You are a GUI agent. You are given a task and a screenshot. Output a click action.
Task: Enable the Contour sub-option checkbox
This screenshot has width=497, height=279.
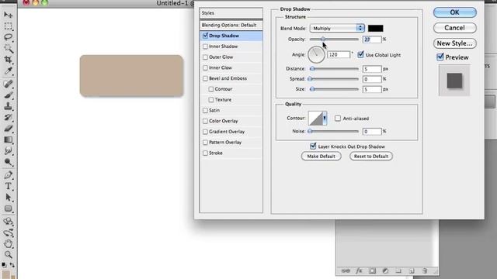point(211,89)
